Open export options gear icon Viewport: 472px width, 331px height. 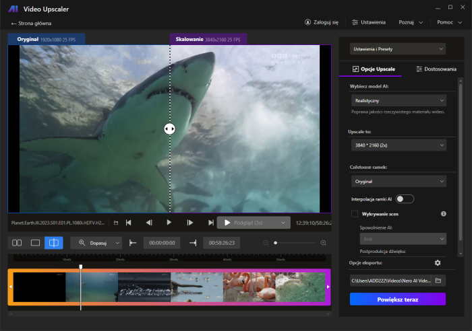(438, 263)
